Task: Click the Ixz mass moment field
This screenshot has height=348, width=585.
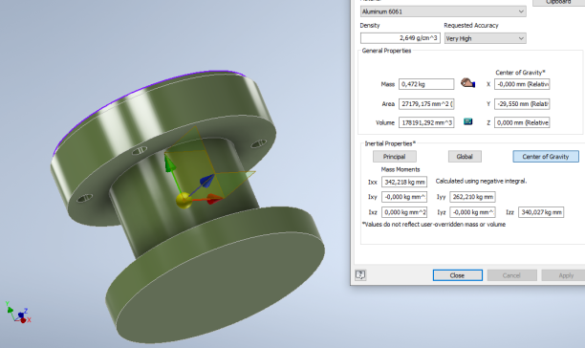Action: coord(404,212)
